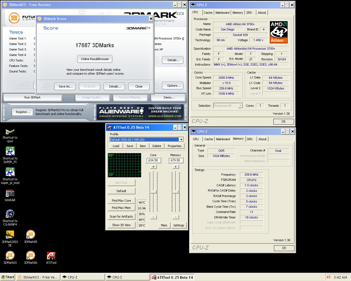The image size is (351, 281).
Task: Click the Mem button in ATITool
Action: pyautogui.click(x=164, y=225)
